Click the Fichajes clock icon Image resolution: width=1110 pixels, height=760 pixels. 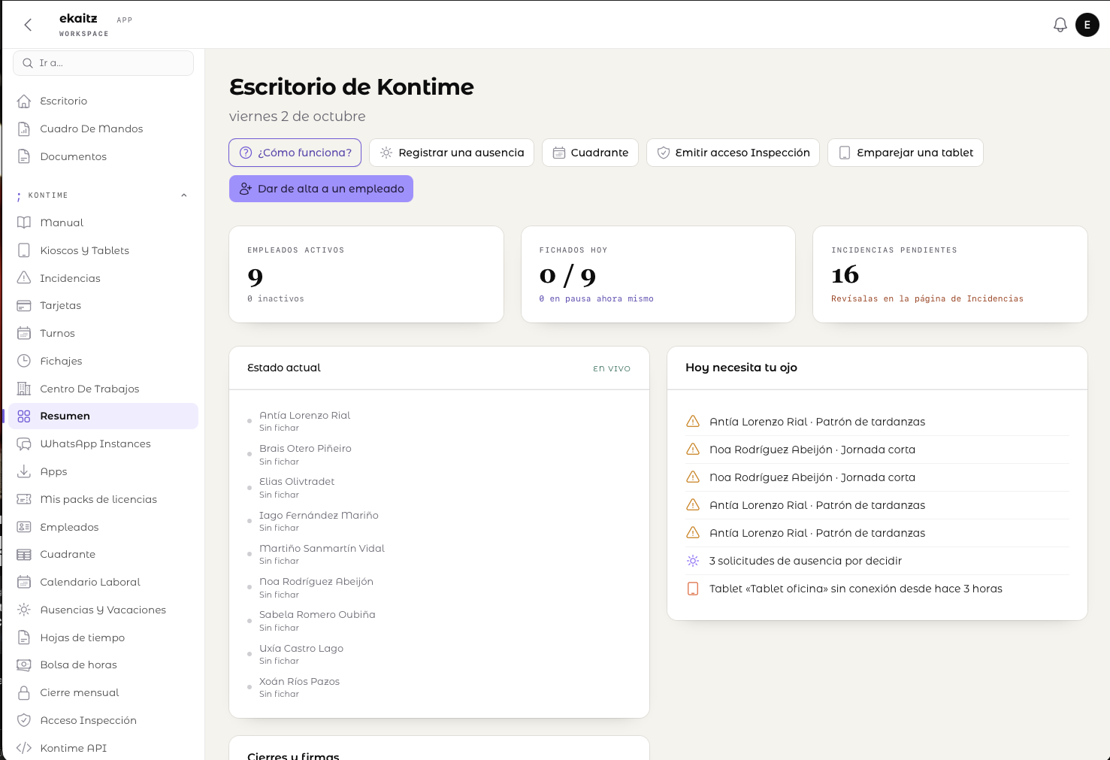(24, 361)
